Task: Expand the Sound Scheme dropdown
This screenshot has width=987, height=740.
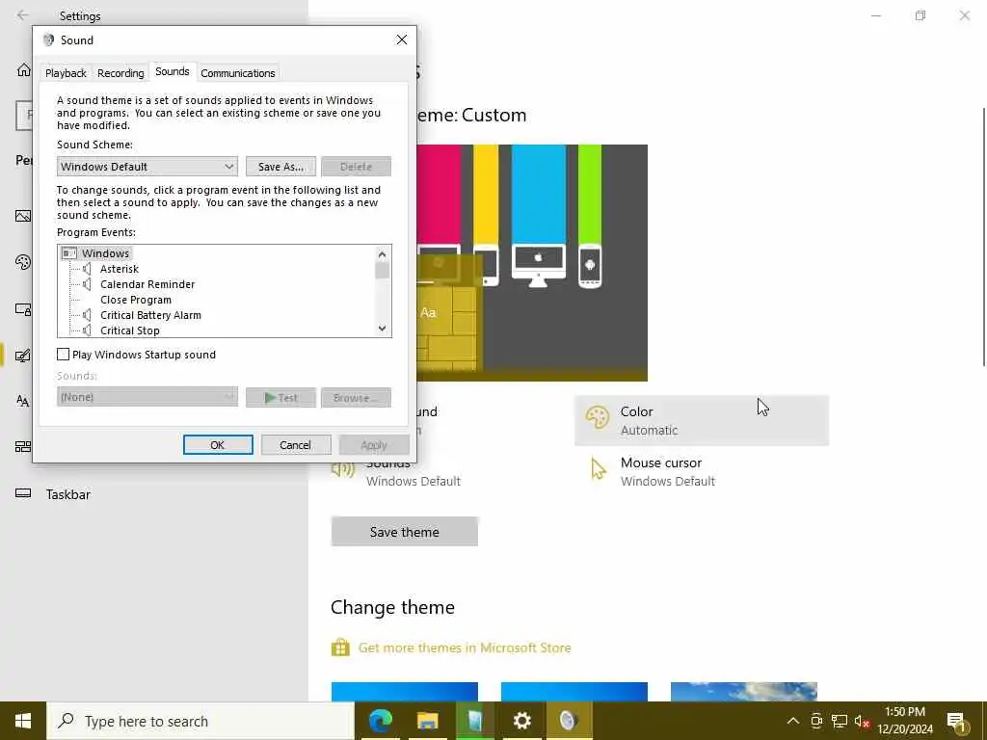Action: tap(147, 167)
